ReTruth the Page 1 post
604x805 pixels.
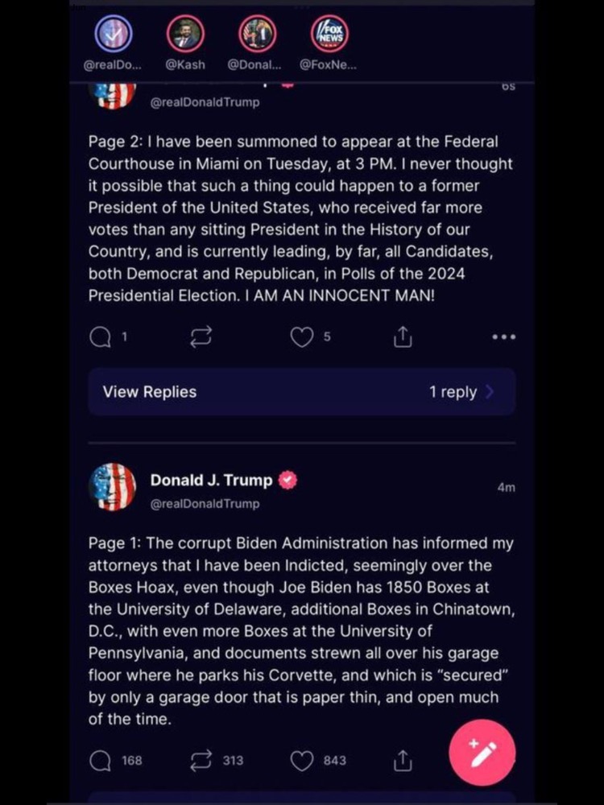(x=201, y=760)
